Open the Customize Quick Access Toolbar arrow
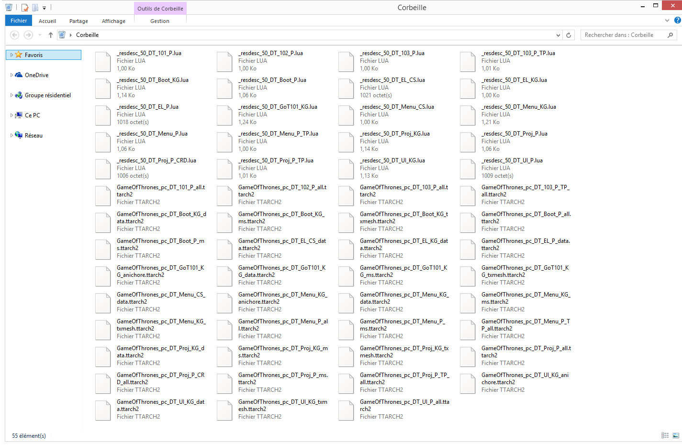The width and height of the screenshot is (682, 445). tap(44, 8)
